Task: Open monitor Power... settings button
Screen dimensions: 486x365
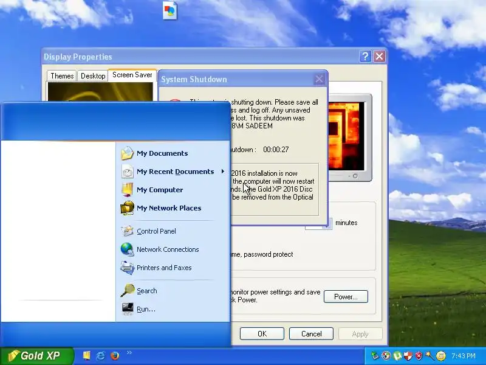Action: tap(346, 296)
